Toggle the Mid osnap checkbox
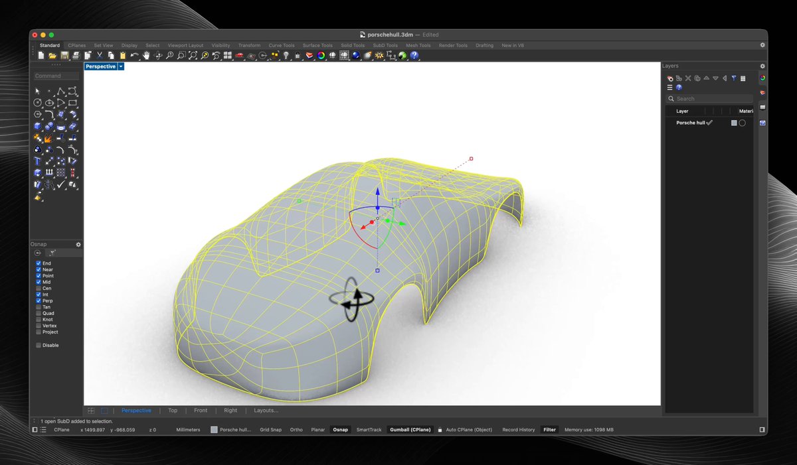 [38, 282]
